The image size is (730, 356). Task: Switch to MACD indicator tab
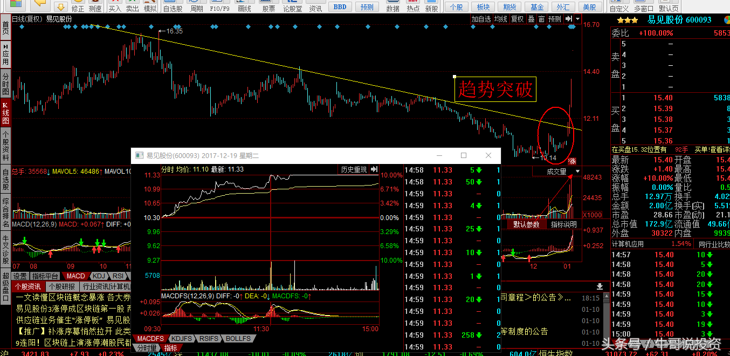(75, 276)
